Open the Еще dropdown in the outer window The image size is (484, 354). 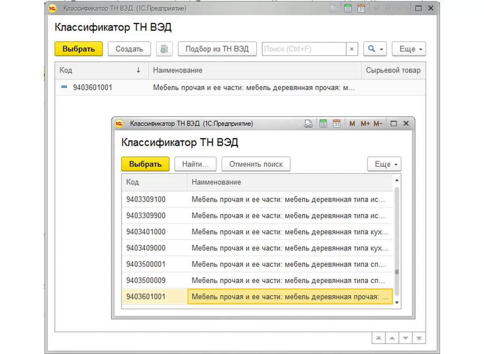(409, 49)
